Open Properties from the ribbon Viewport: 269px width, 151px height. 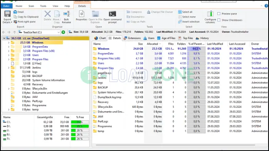[x=81, y=16]
